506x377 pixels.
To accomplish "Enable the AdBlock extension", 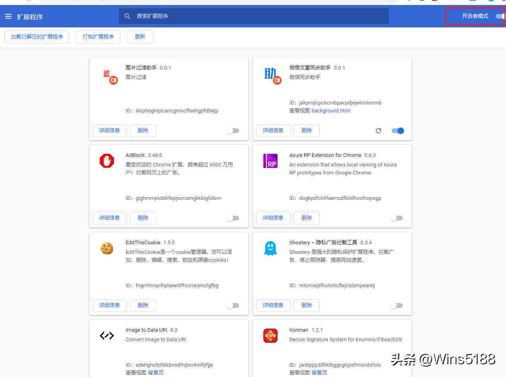I will coord(233,218).
